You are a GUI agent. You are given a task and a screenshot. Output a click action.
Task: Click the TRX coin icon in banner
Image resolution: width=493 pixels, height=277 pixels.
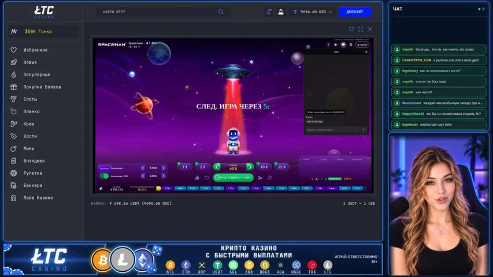pyautogui.click(x=312, y=265)
